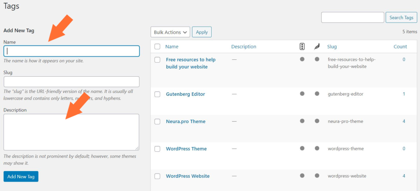Sort tags by Slug column header
The height and width of the screenshot is (191, 420).
(x=332, y=47)
